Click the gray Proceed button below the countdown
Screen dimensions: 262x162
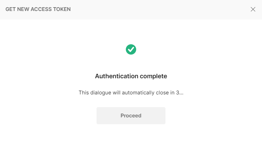pos(131,116)
